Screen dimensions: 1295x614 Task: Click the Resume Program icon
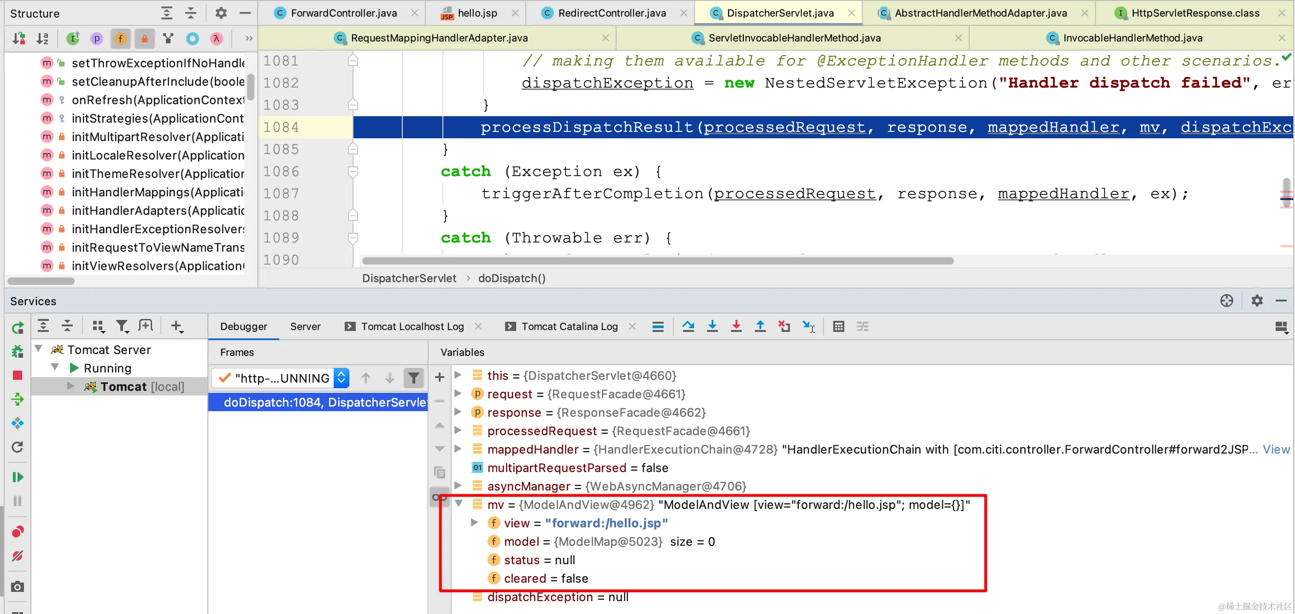[x=17, y=477]
